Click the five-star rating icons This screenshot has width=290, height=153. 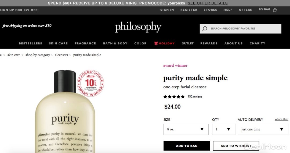pyautogui.click(x=174, y=96)
